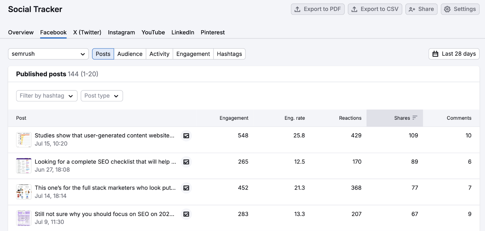Click image icon on user-generated content post
This screenshot has height=231, width=485.
click(186, 136)
